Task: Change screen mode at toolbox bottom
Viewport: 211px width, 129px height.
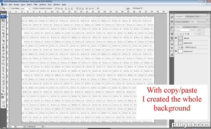Action: tap(3, 106)
